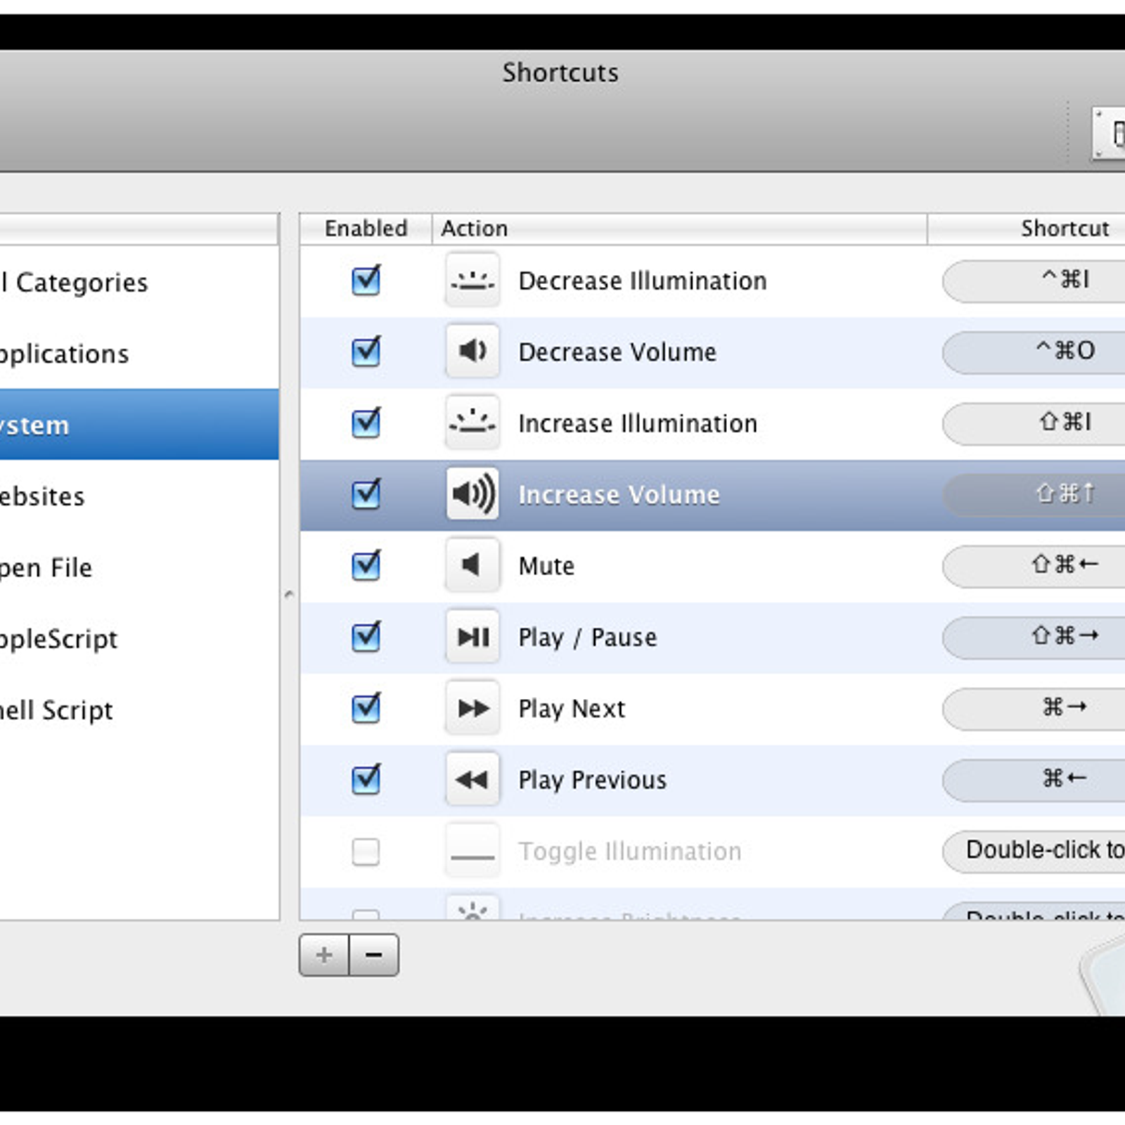Click the Play Previous shortcut field
Viewport: 1125px width, 1125px height.
click(1034, 780)
